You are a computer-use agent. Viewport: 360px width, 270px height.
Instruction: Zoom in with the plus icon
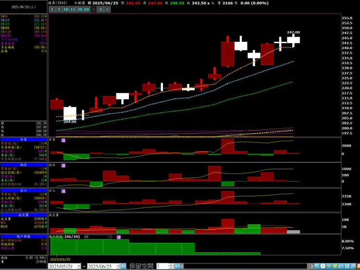tap(335, 266)
